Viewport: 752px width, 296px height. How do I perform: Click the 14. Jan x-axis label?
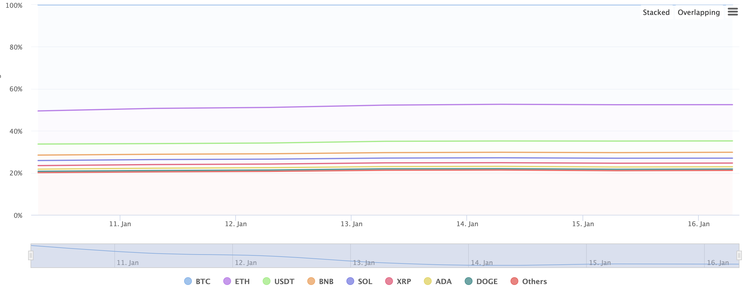[467, 224]
